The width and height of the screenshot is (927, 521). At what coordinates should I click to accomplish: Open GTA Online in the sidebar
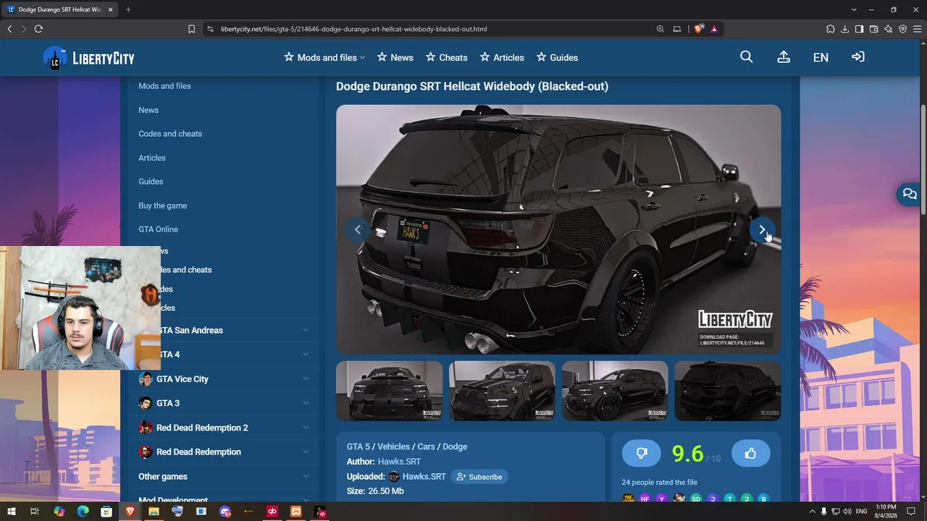point(158,229)
